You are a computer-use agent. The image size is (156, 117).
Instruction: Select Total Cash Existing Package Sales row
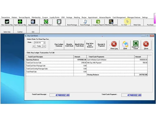50,69
